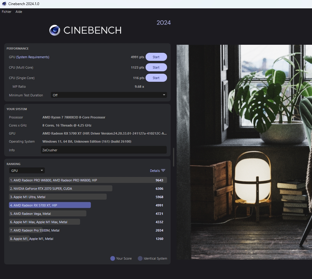The image size is (312, 279).
Task: Click the Details filter lines icon
Action: [x=163, y=170]
